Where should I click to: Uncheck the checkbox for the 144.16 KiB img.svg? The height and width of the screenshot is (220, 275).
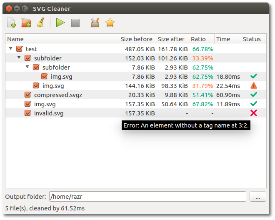tap(36, 85)
